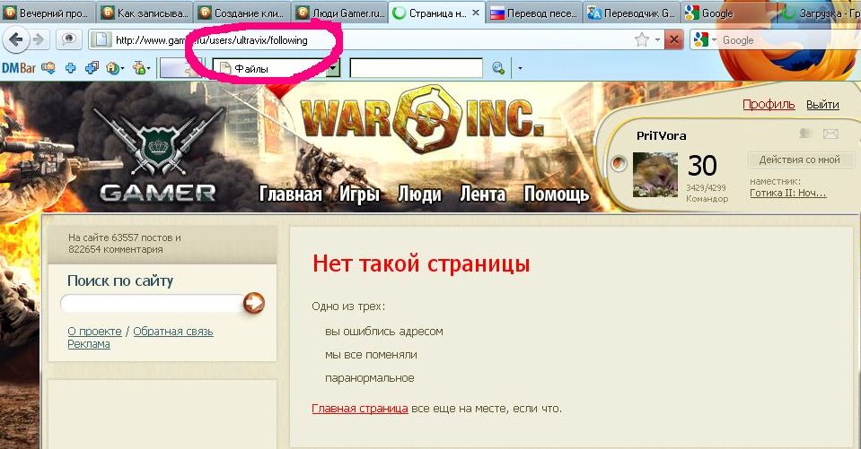Open the address bar history dropdown arrow
The width and height of the screenshot is (861, 449).
[657, 40]
